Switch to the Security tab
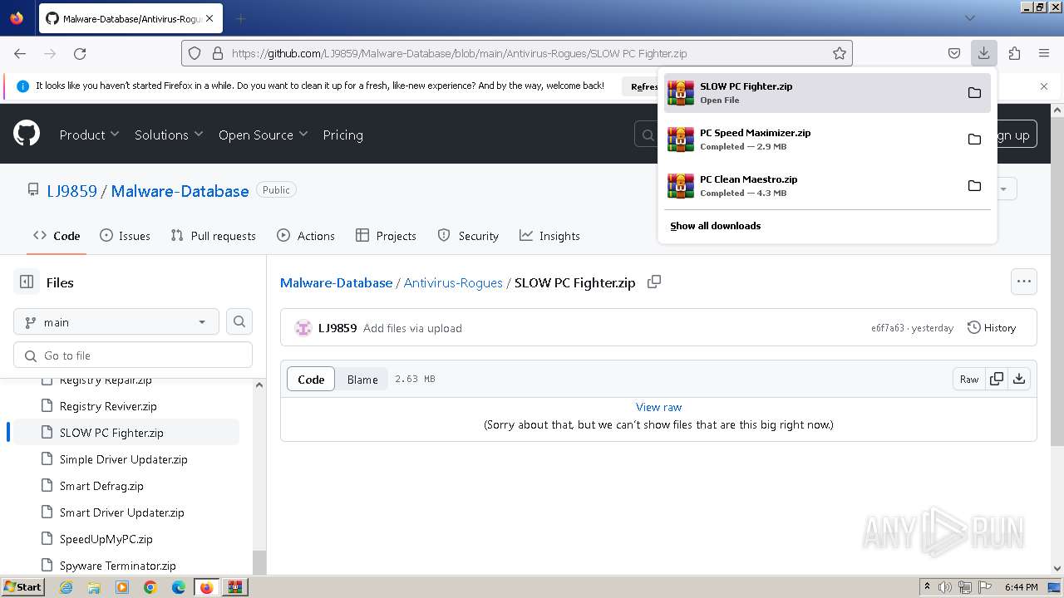 [468, 236]
